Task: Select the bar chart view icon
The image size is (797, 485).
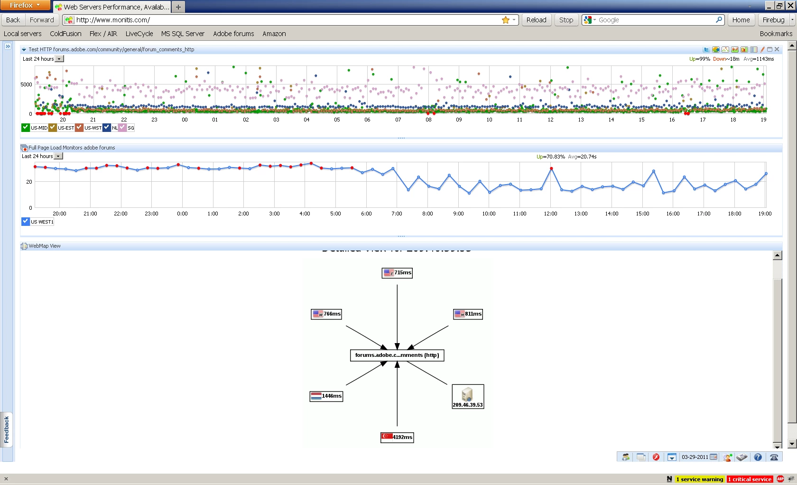Action: click(744, 49)
